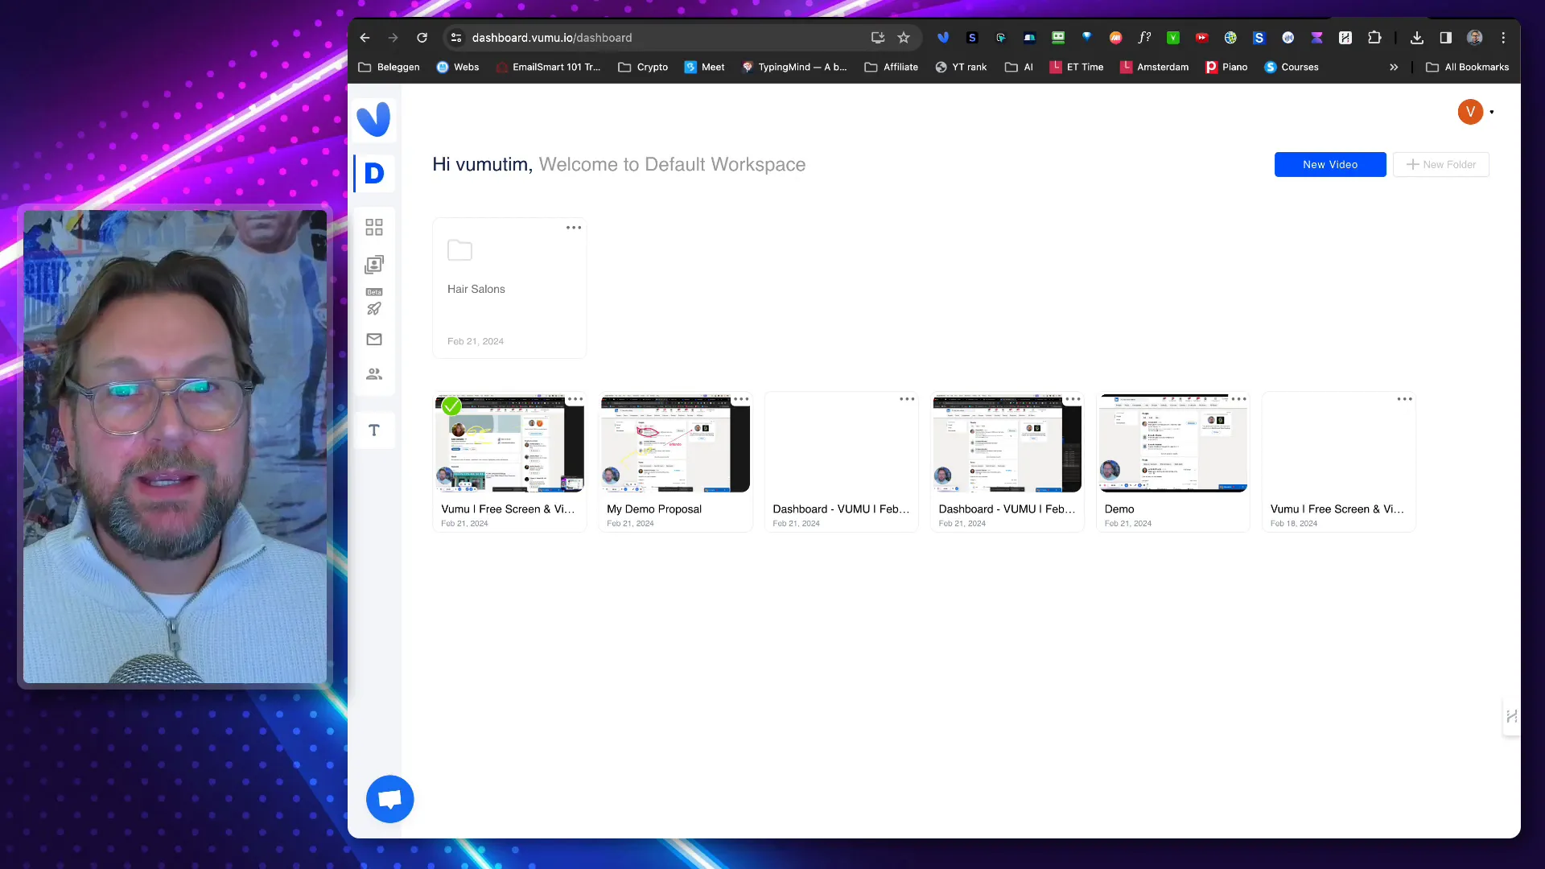Open options for My Demo Proposal video
The width and height of the screenshot is (1545, 869).
741,399
